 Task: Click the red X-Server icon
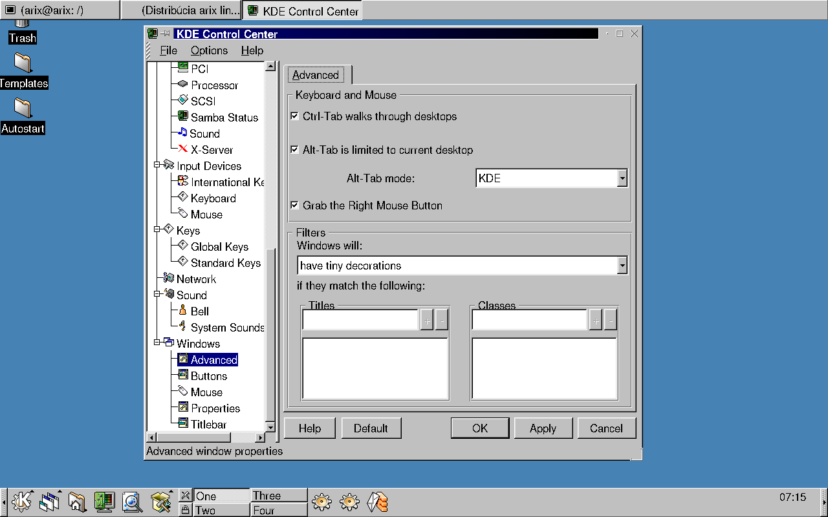pyautogui.click(x=182, y=149)
